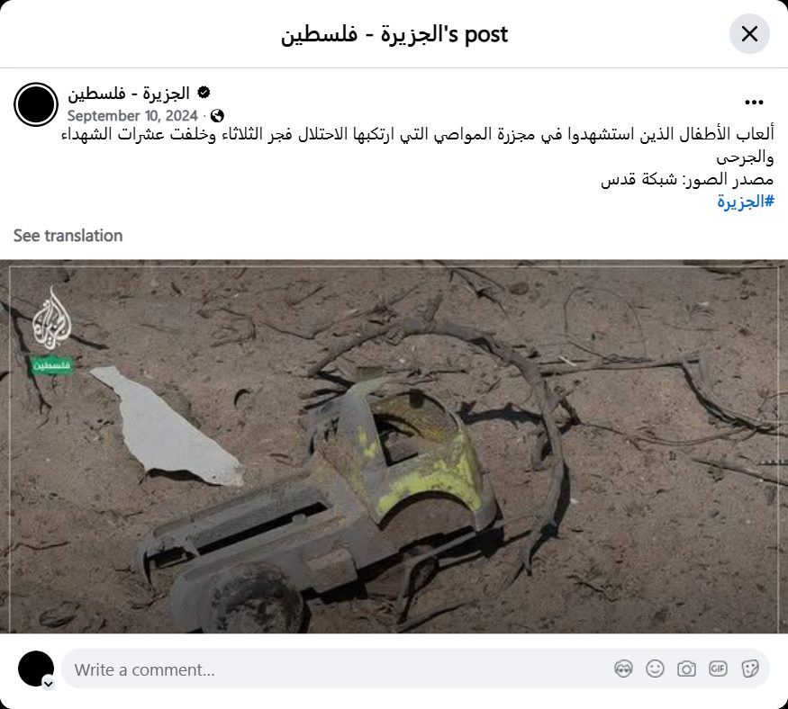Insert an avatar sticker in the comment

(x=623, y=669)
